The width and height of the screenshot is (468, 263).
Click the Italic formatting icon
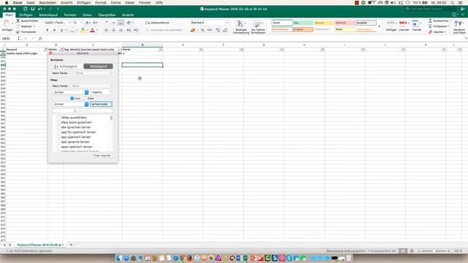[x=54, y=30]
